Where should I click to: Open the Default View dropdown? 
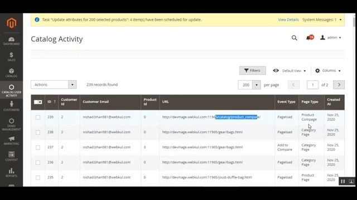click(x=289, y=71)
